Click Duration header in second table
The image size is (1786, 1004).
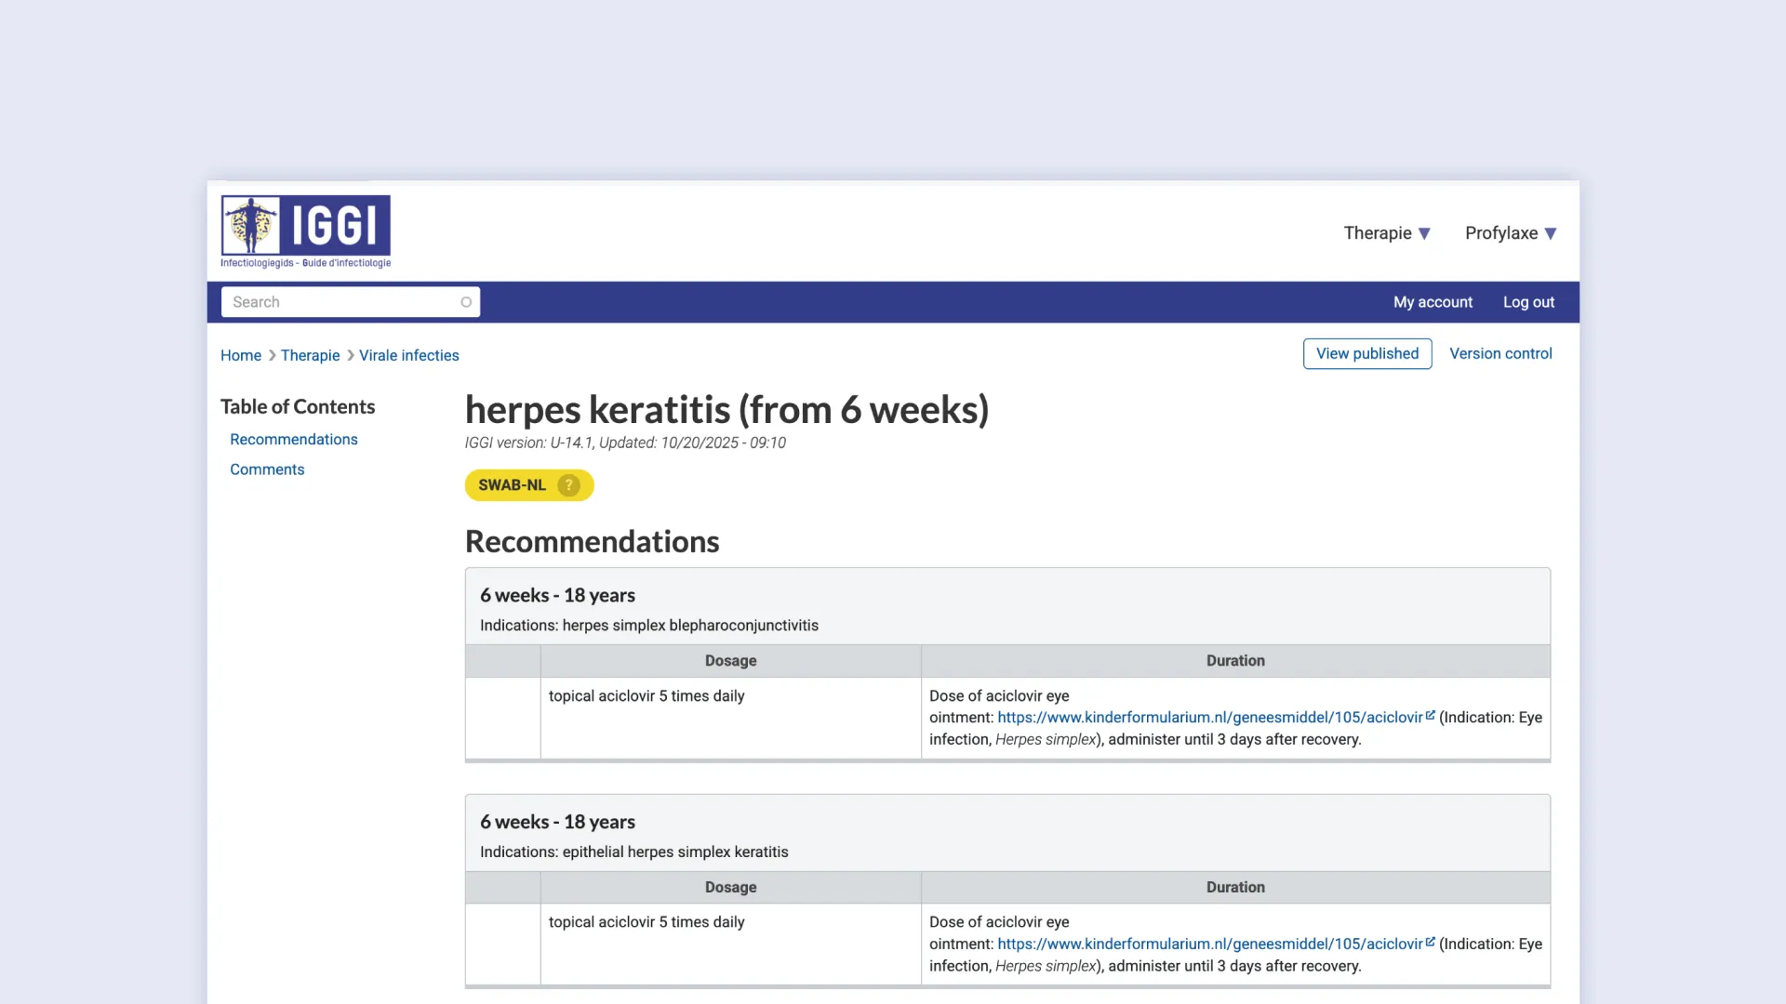(1235, 888)
